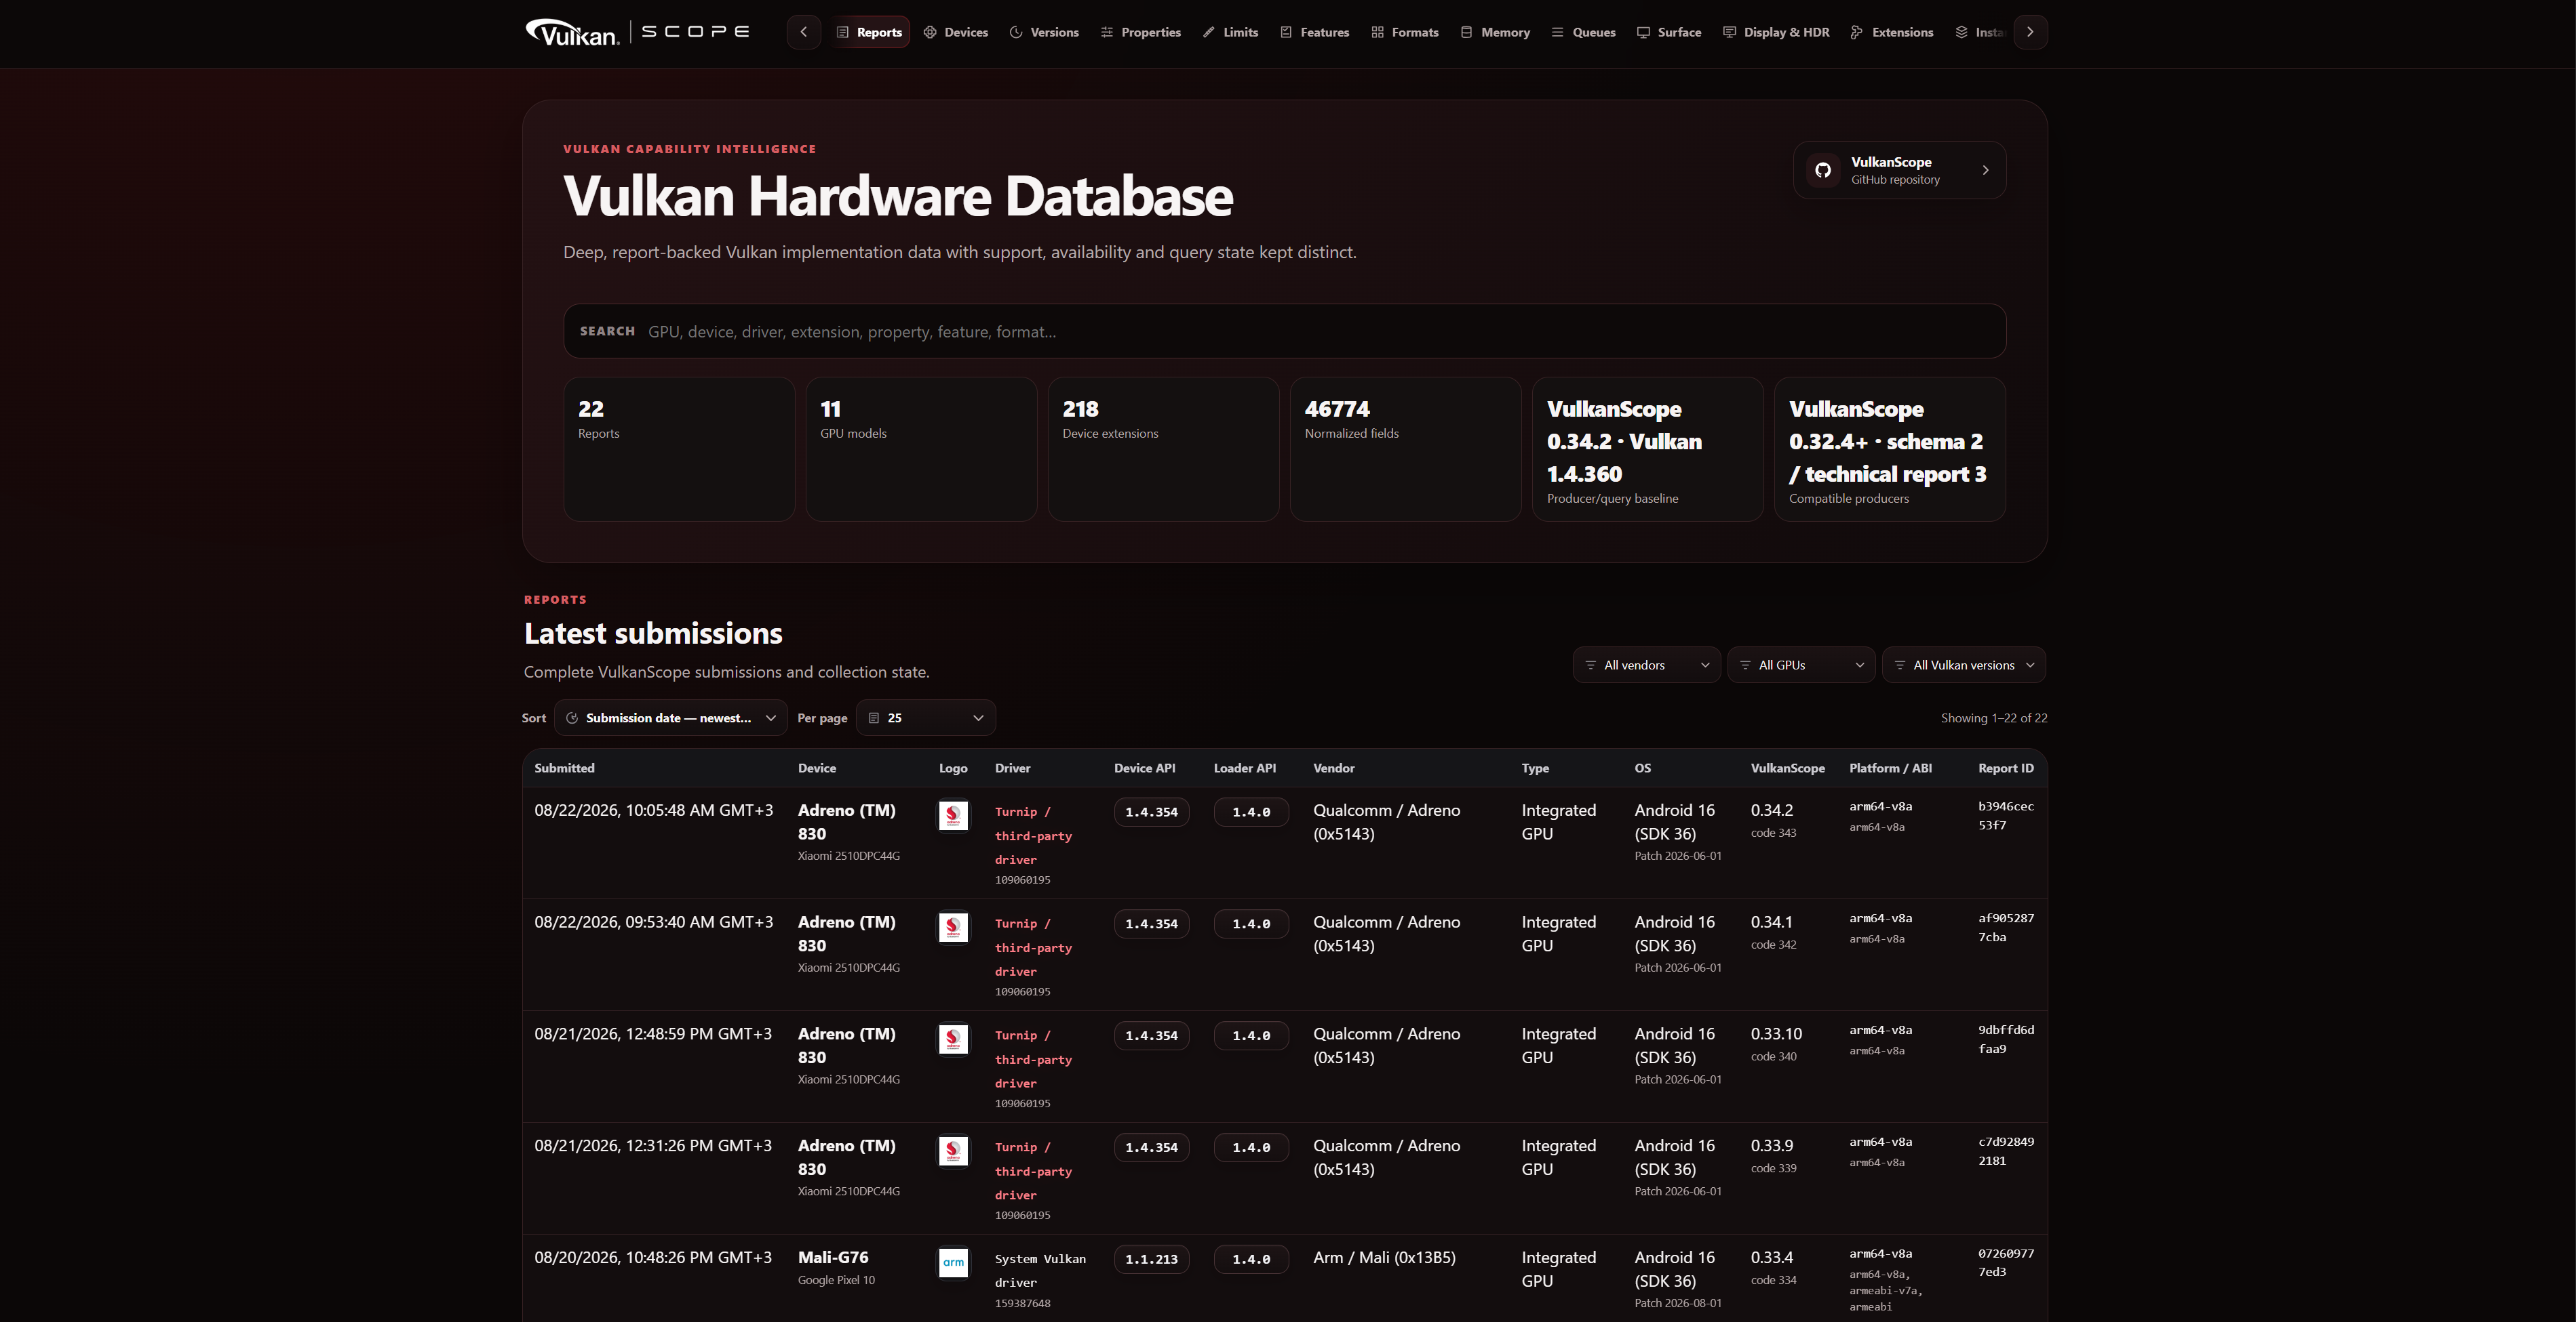This screenshot has width=2576, height=1322.
Task: Click the 22 Reports stat card
Action: tap(679, 449)
